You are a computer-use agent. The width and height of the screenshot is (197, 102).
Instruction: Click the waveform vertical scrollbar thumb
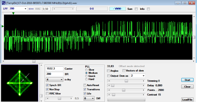coord(194,37)
